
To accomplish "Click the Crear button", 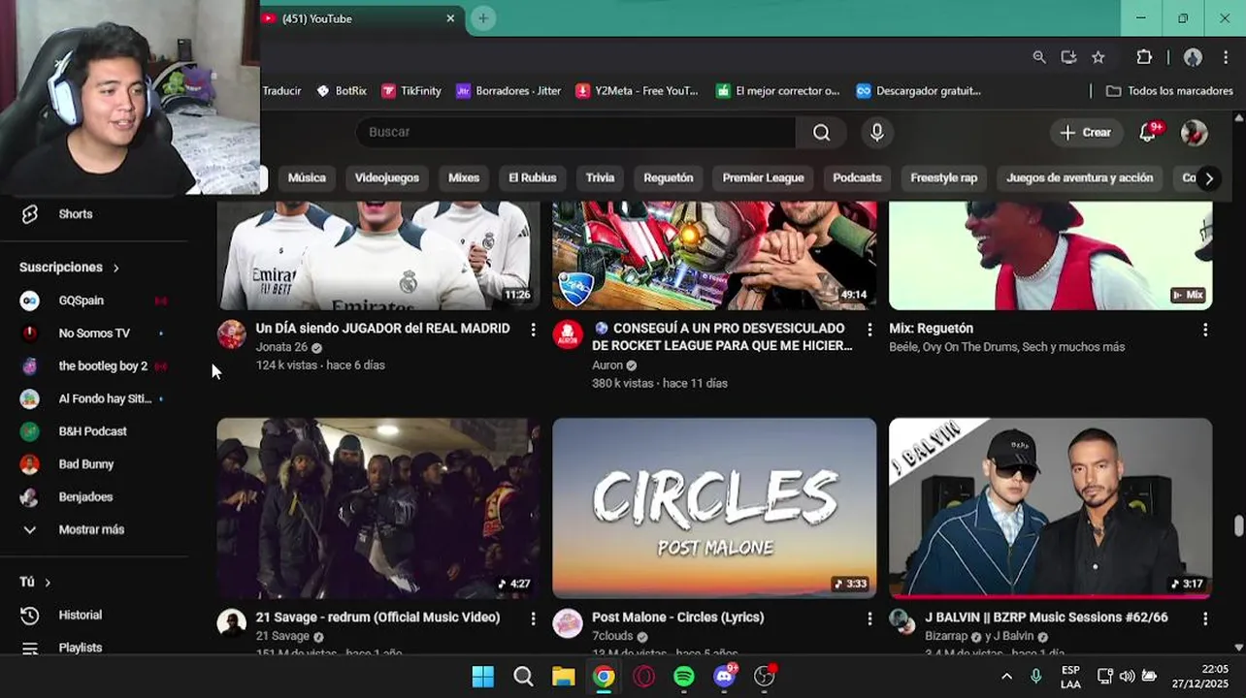I will tap(1085, 133).
